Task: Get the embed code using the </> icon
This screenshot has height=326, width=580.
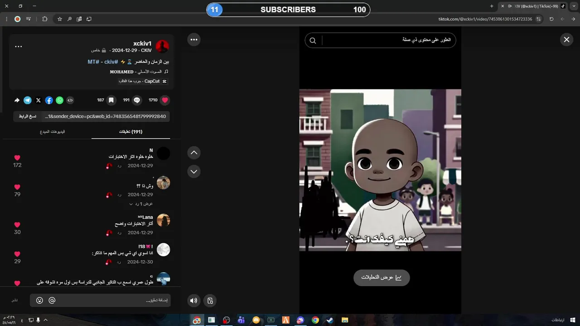Action: pos(70,100)
